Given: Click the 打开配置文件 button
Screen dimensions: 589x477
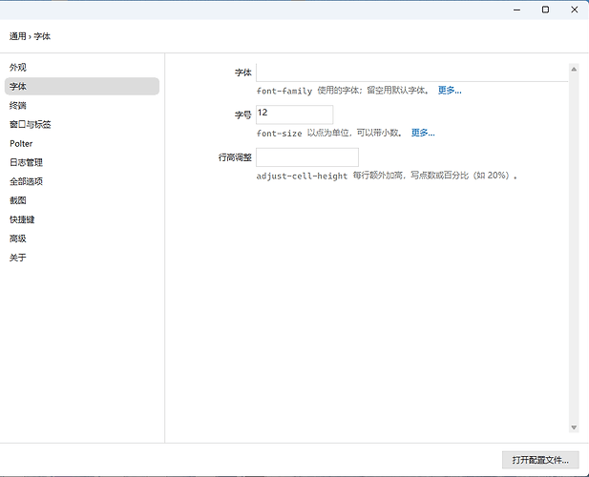Looking at the screenshot, I should tap(540, 460).
